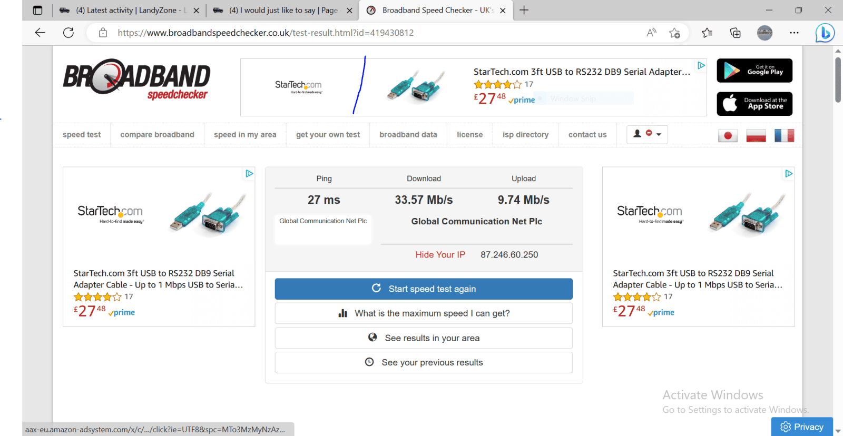Open left StarTech serial adapter ad image
Viewport: 843px width, 436px height.
tap(208, 213)
